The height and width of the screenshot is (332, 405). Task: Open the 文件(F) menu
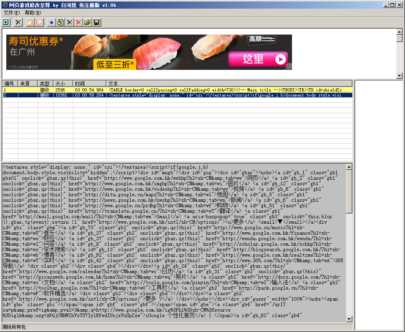pos(12,13)
